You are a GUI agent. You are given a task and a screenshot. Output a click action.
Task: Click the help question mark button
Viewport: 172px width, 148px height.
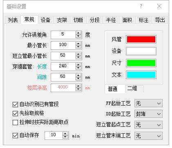pos(141,6)
